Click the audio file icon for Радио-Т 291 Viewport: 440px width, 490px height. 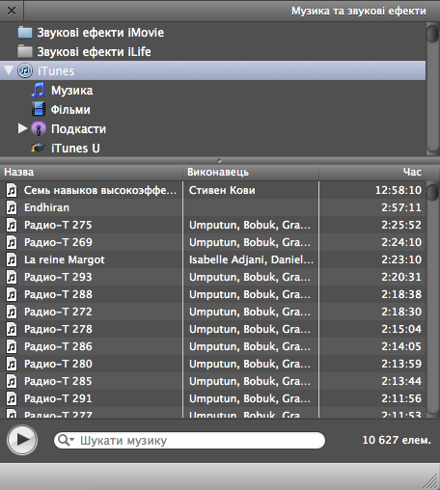12,398
